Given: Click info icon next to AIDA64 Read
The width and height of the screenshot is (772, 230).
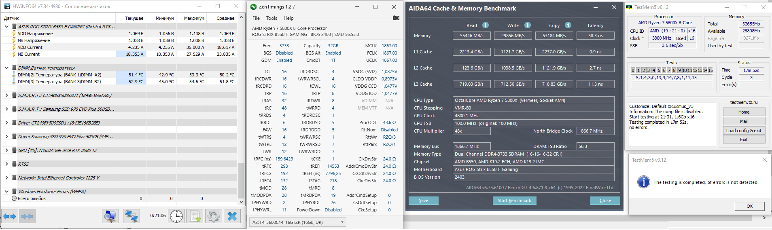Looking at the screenshot, I should coord(486,25).
